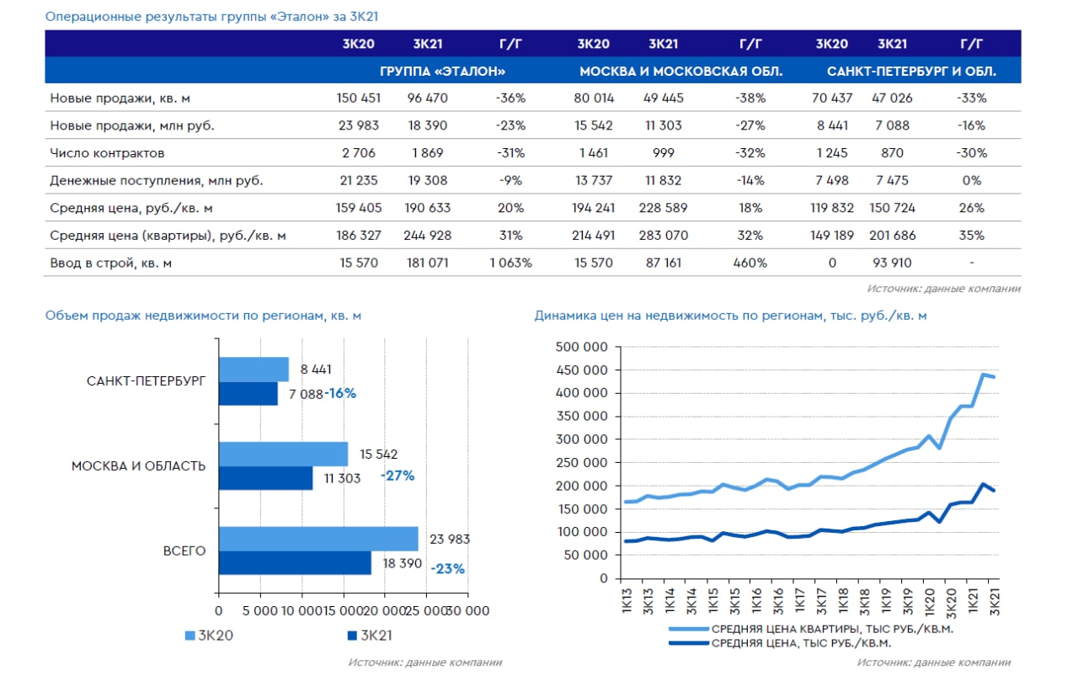Select the cash receipts value '7 475'
The image size is (1078, 681).
tap(892, 180)
